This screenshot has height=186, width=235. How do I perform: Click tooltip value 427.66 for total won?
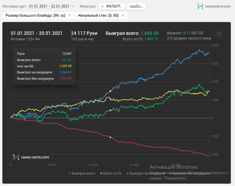point(67,60)
